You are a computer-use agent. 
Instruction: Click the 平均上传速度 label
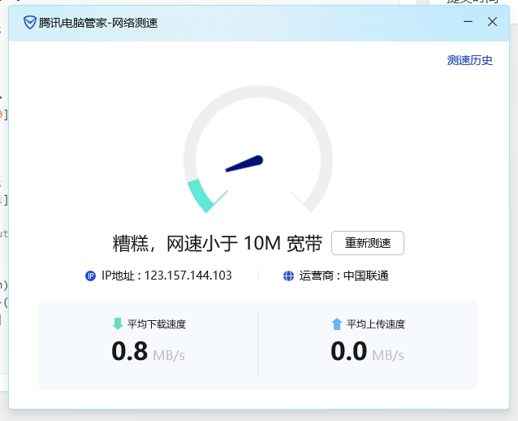tap(376, 323)
